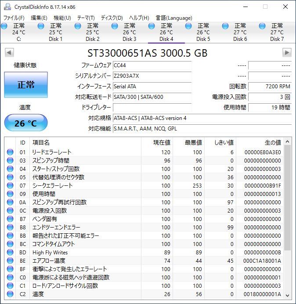Click the しきい値 column header
Image resolution: width=296 pixels, height=304 pixels.
pos(220,142)
